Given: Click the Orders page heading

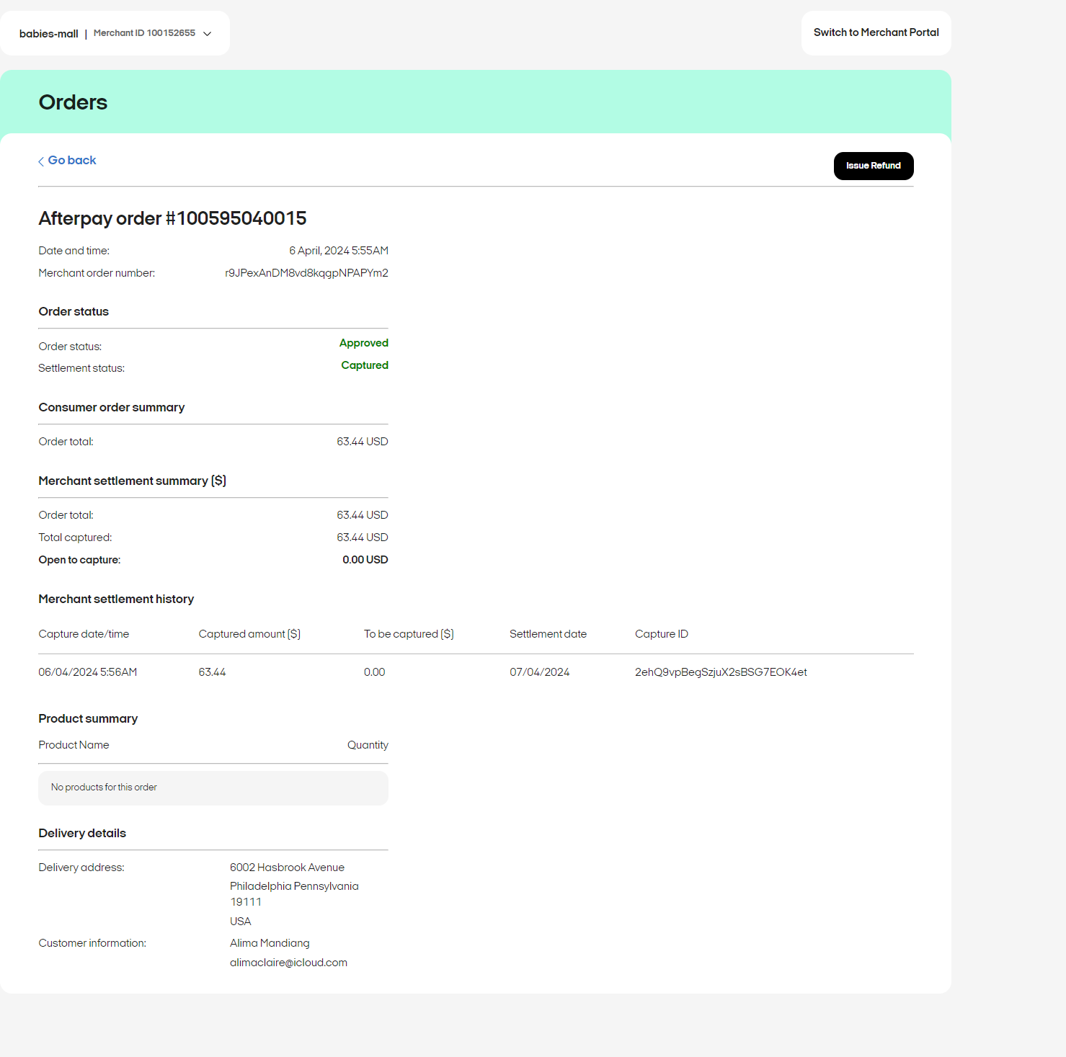Looking at the screenshot, I should (73, 102).
